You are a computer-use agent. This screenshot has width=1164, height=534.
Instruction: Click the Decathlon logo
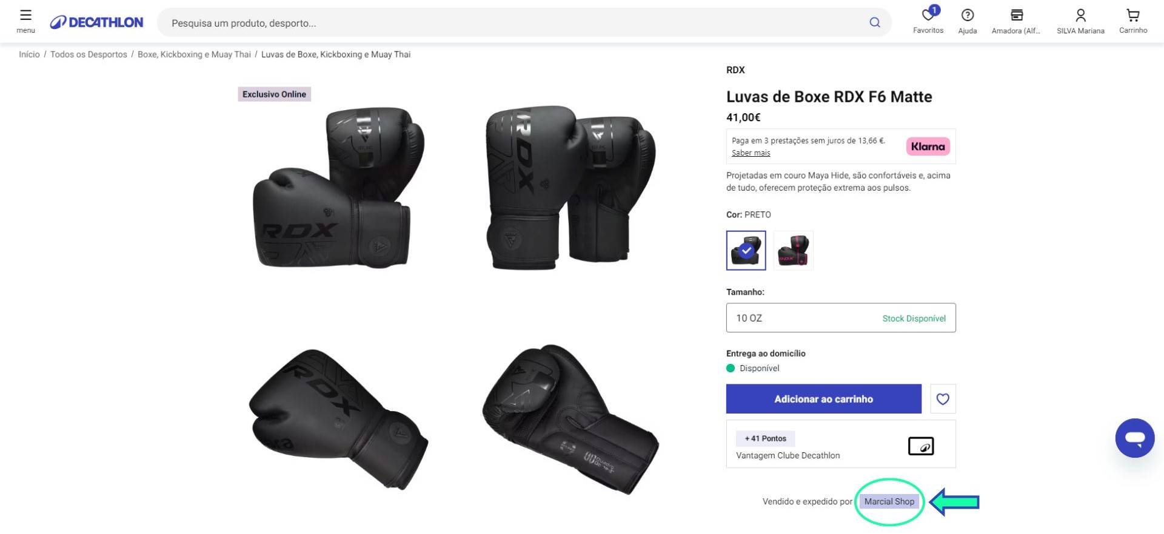tap(97, 22)
